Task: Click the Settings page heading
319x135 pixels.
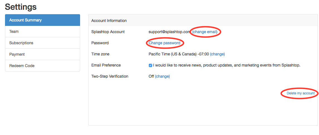Action: 21,7
